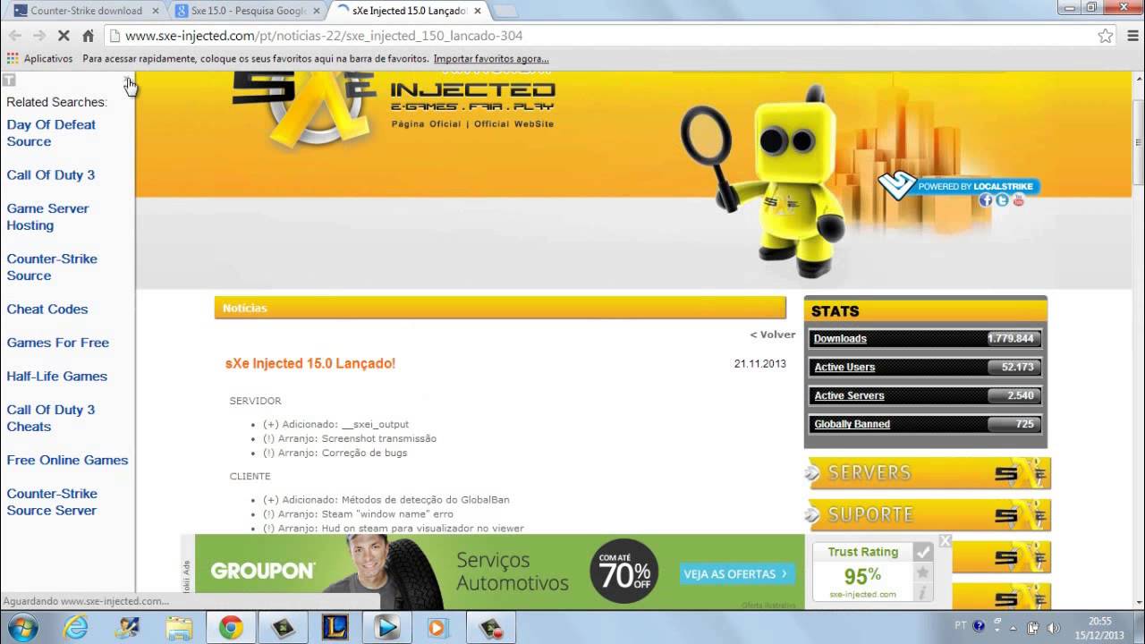Image resolution: width=1145 pixels, height=644 pixels.
Task: Click the sXe Injected 15.0 Lançado headline
Action: point(310,364)
